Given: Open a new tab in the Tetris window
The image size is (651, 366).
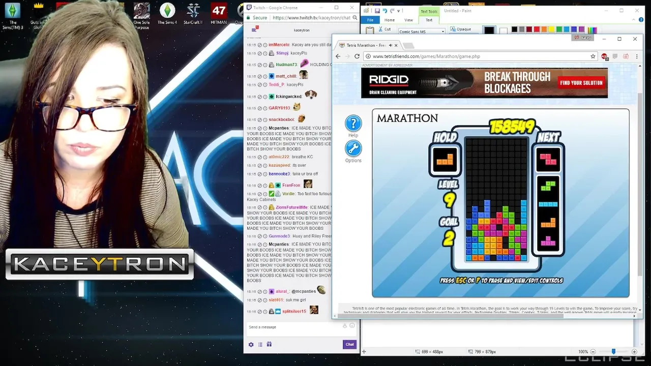Looking at the screenshot, I should (x=408, y=45).
